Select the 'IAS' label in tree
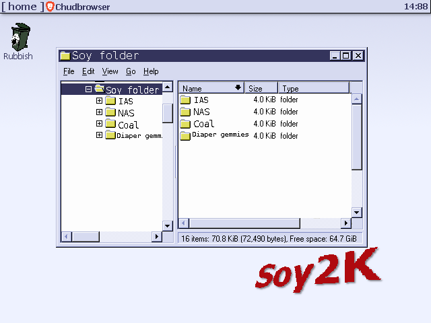Screen dimensions: 431x323 [126, 101]
